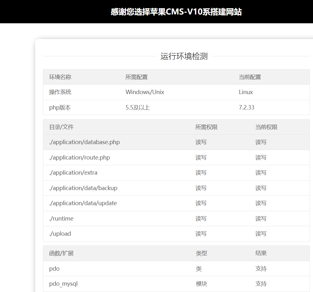Click the ./application/extra row

[x=176, y=173]
